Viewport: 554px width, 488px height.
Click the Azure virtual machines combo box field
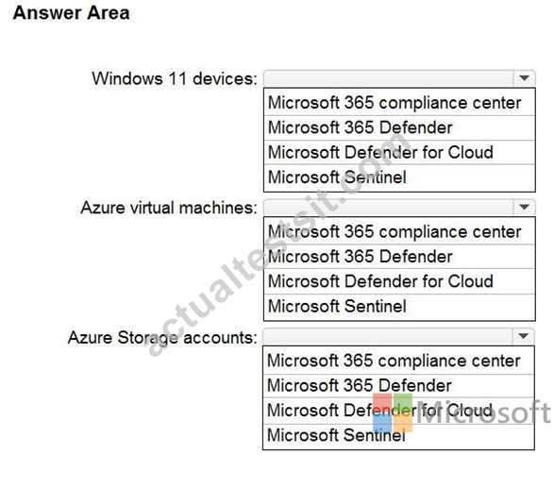tap(399, 207)
